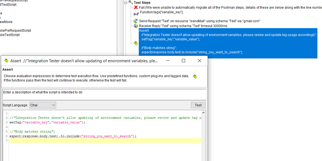
Task: Select the ubePreRequestScript item in left tree
Action: point(15,31)
